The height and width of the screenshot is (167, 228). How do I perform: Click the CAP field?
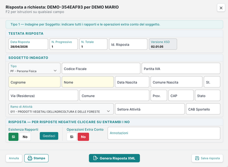181,95
